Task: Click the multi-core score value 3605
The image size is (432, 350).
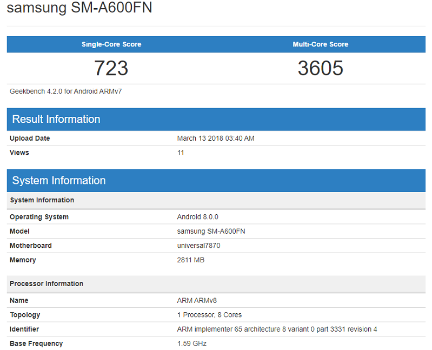Action: [x=321, y=68]
